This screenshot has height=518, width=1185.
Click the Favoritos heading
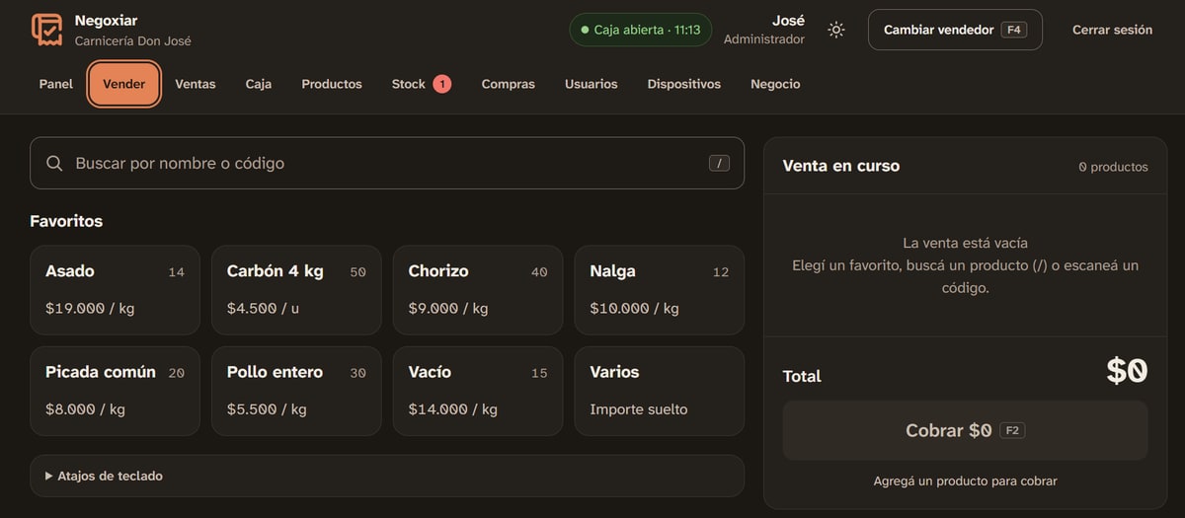66,221
